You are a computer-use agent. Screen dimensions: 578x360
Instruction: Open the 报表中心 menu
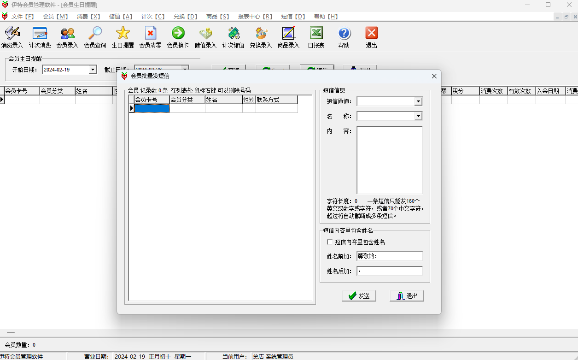(255, 16)
